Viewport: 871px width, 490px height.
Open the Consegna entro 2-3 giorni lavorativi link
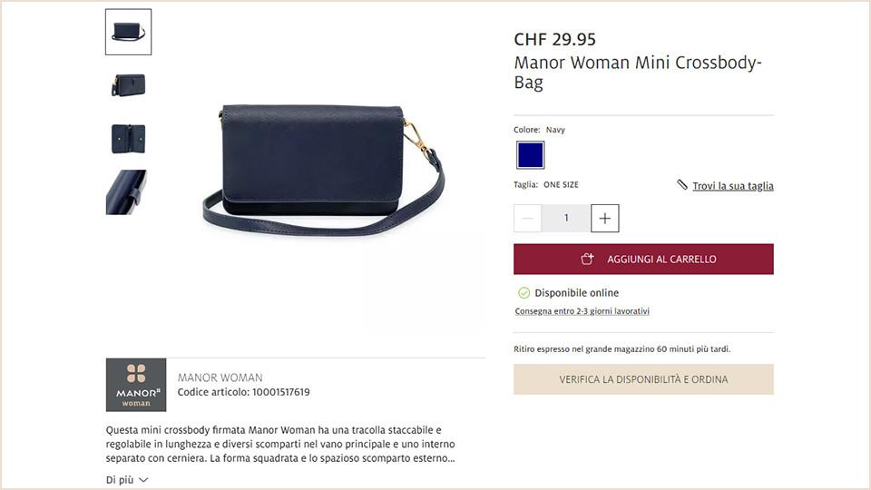pos(582,311)
